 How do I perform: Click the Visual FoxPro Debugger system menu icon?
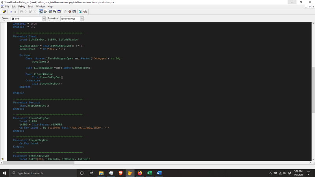2,2
